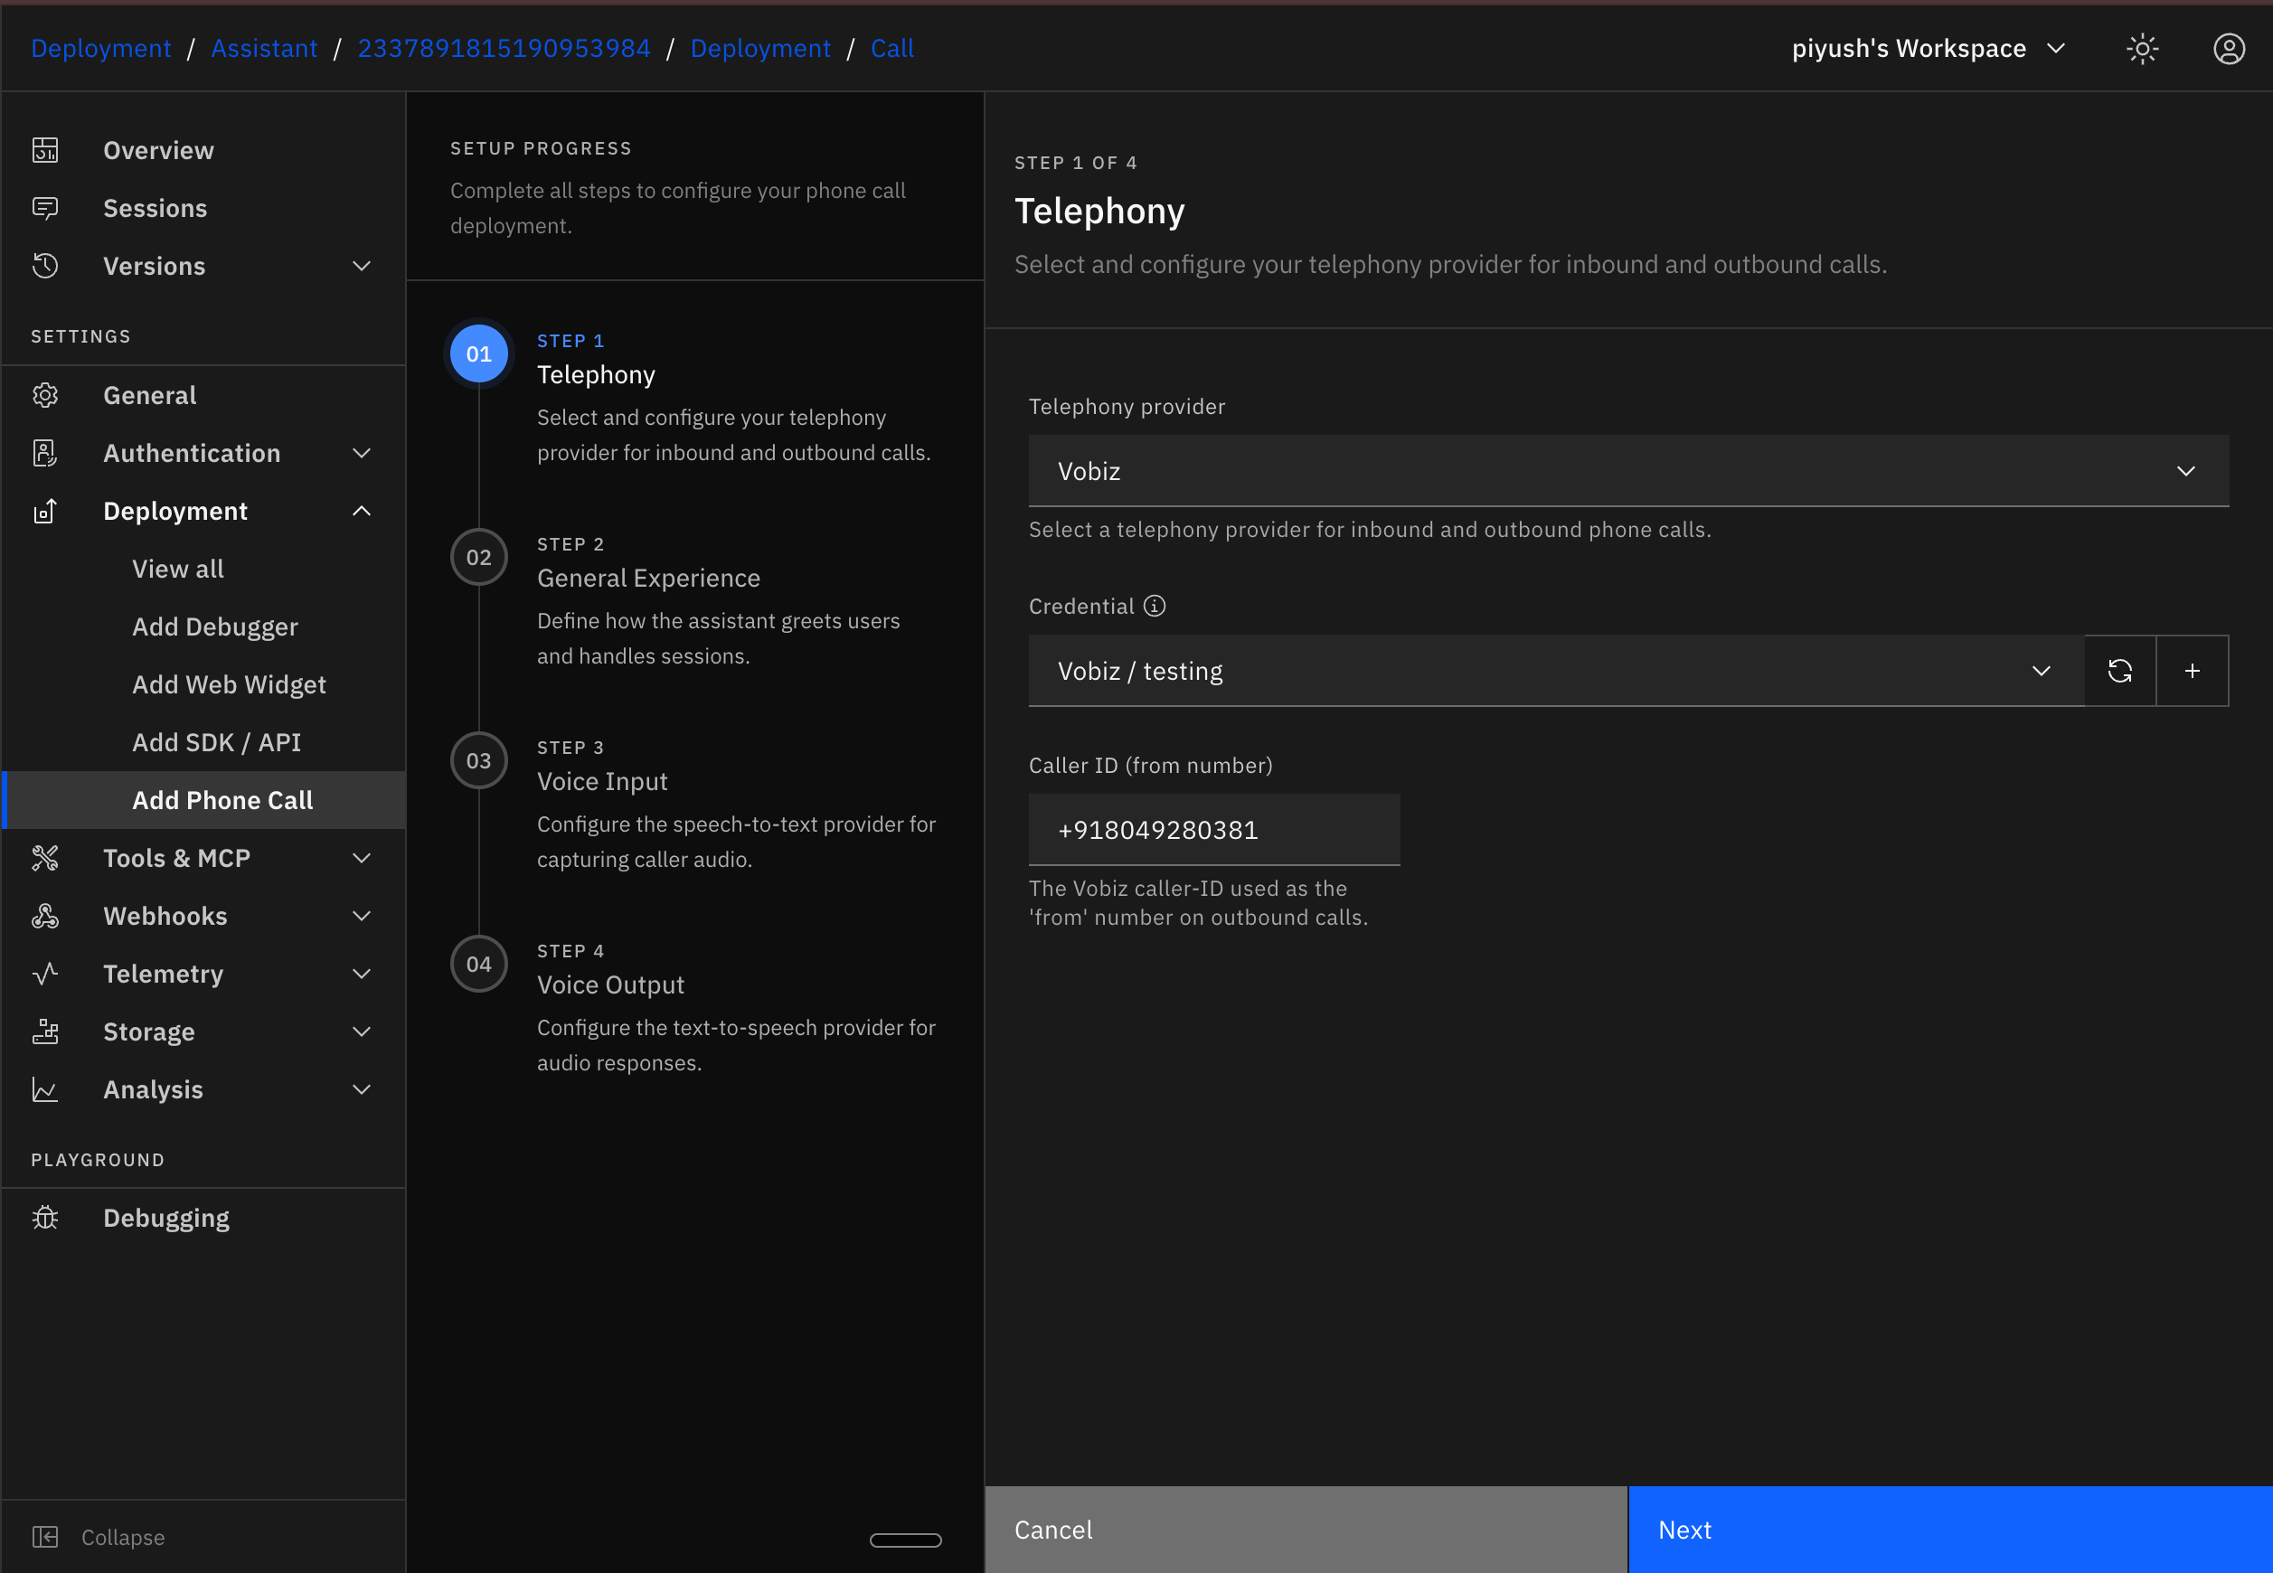Click the Assistant breadcrumb link
2273x1573 pixels.
(264, 48)
